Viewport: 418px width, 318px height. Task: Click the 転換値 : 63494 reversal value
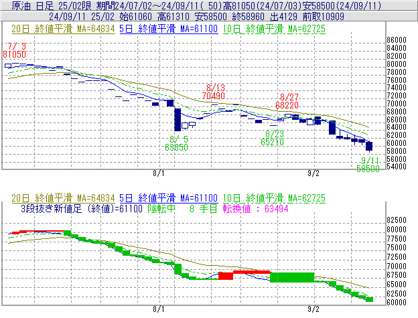[x=256, y=208]
